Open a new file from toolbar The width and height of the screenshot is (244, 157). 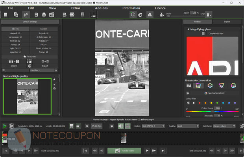[6, 15]
